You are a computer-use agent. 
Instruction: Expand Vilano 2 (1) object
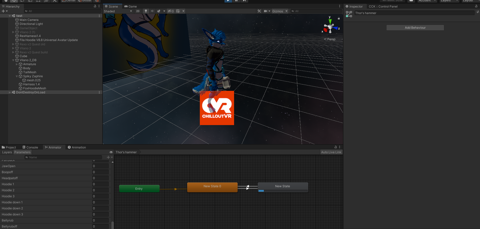pyautogui.click(x=13, y=32)
